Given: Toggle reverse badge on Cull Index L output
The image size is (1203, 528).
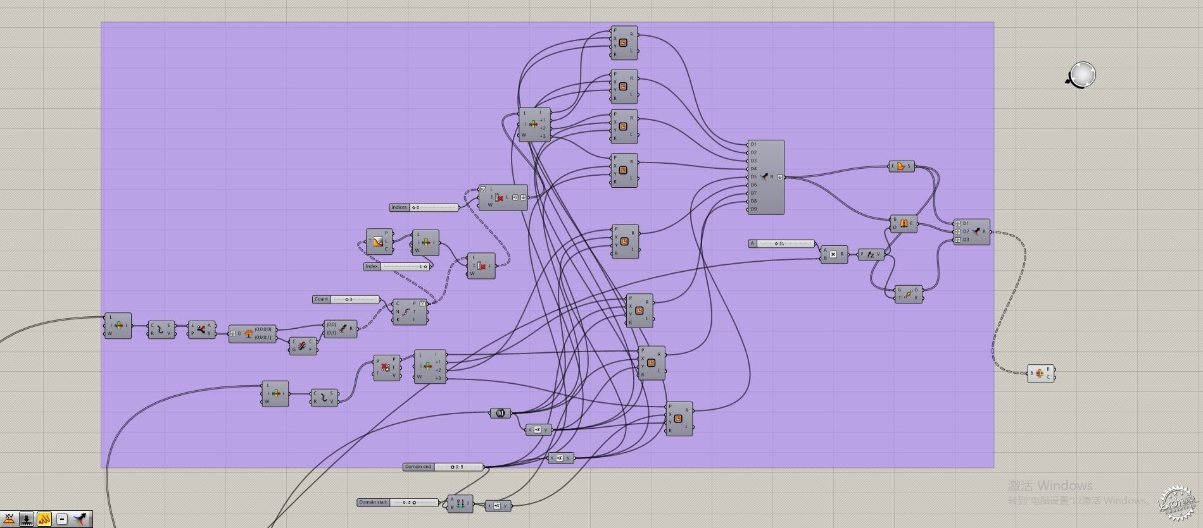Looking at the screenshot, I should 515,197.
